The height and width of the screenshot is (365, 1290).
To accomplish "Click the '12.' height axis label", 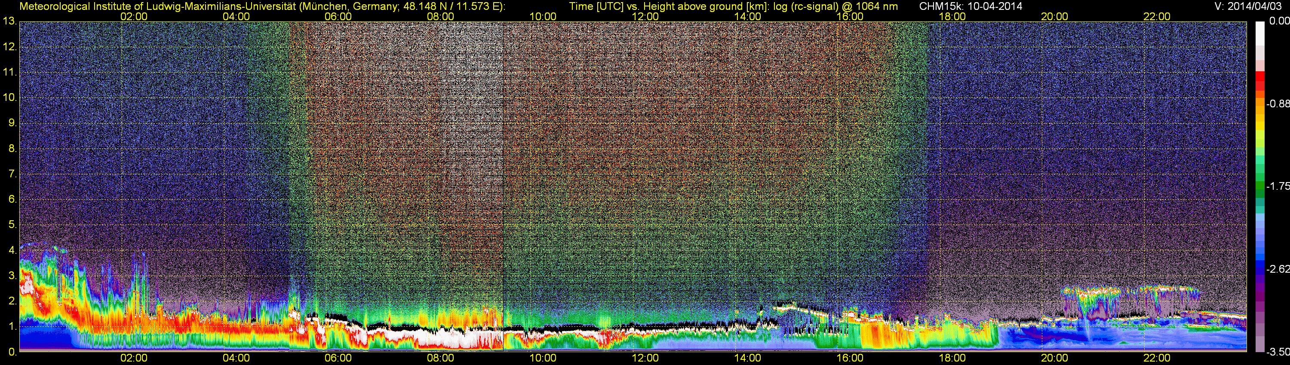I will tap(10, 47).
